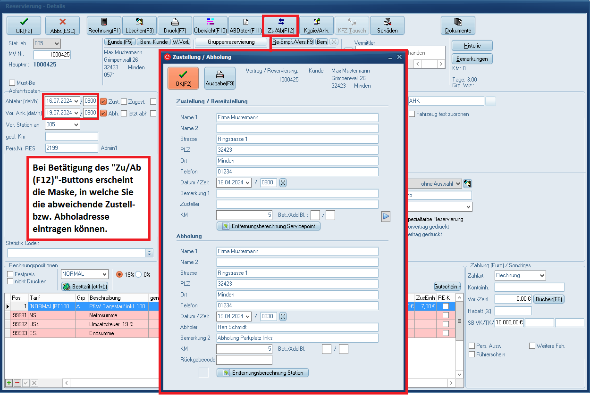Screen dimensions: 590x395
Task: Open Druck(F7) print function
Action: (175, 25)
